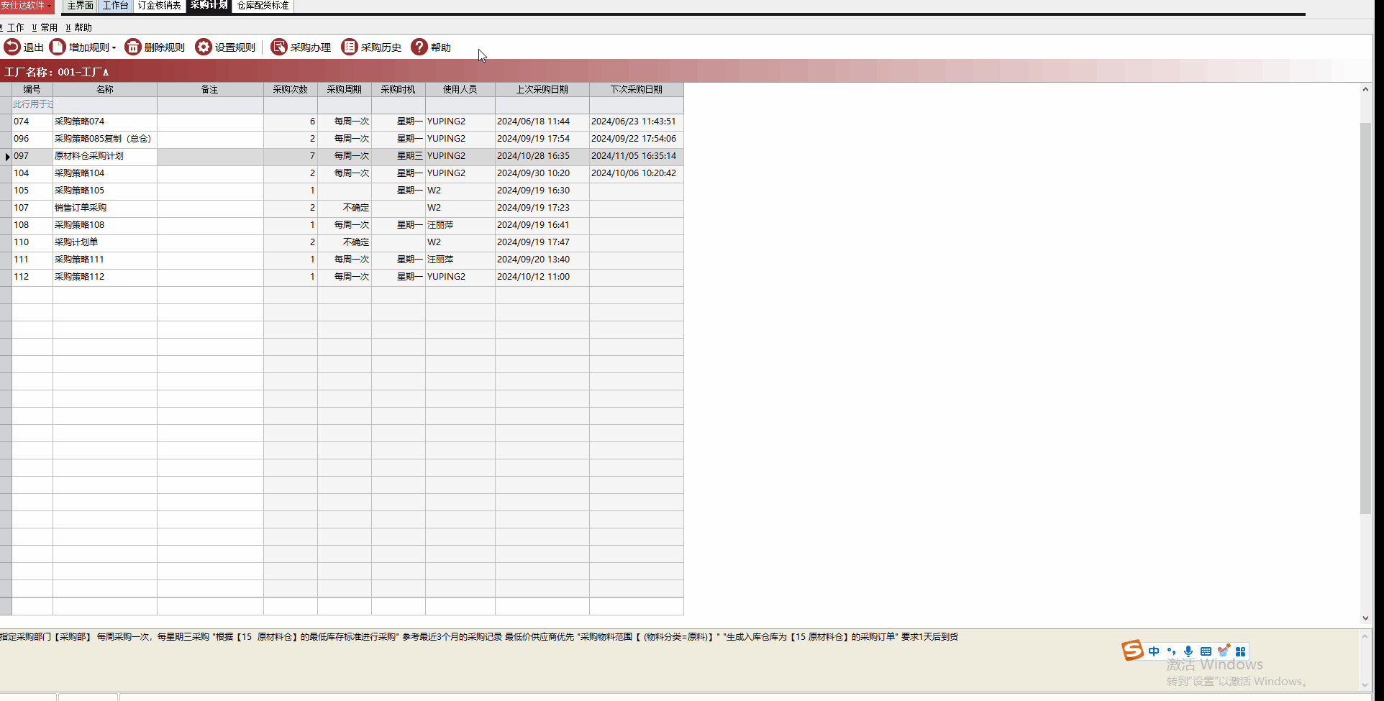Click the 采购周期 column header
The height and width of the screenshot is (701, 1384).
[x=345, y=90]
